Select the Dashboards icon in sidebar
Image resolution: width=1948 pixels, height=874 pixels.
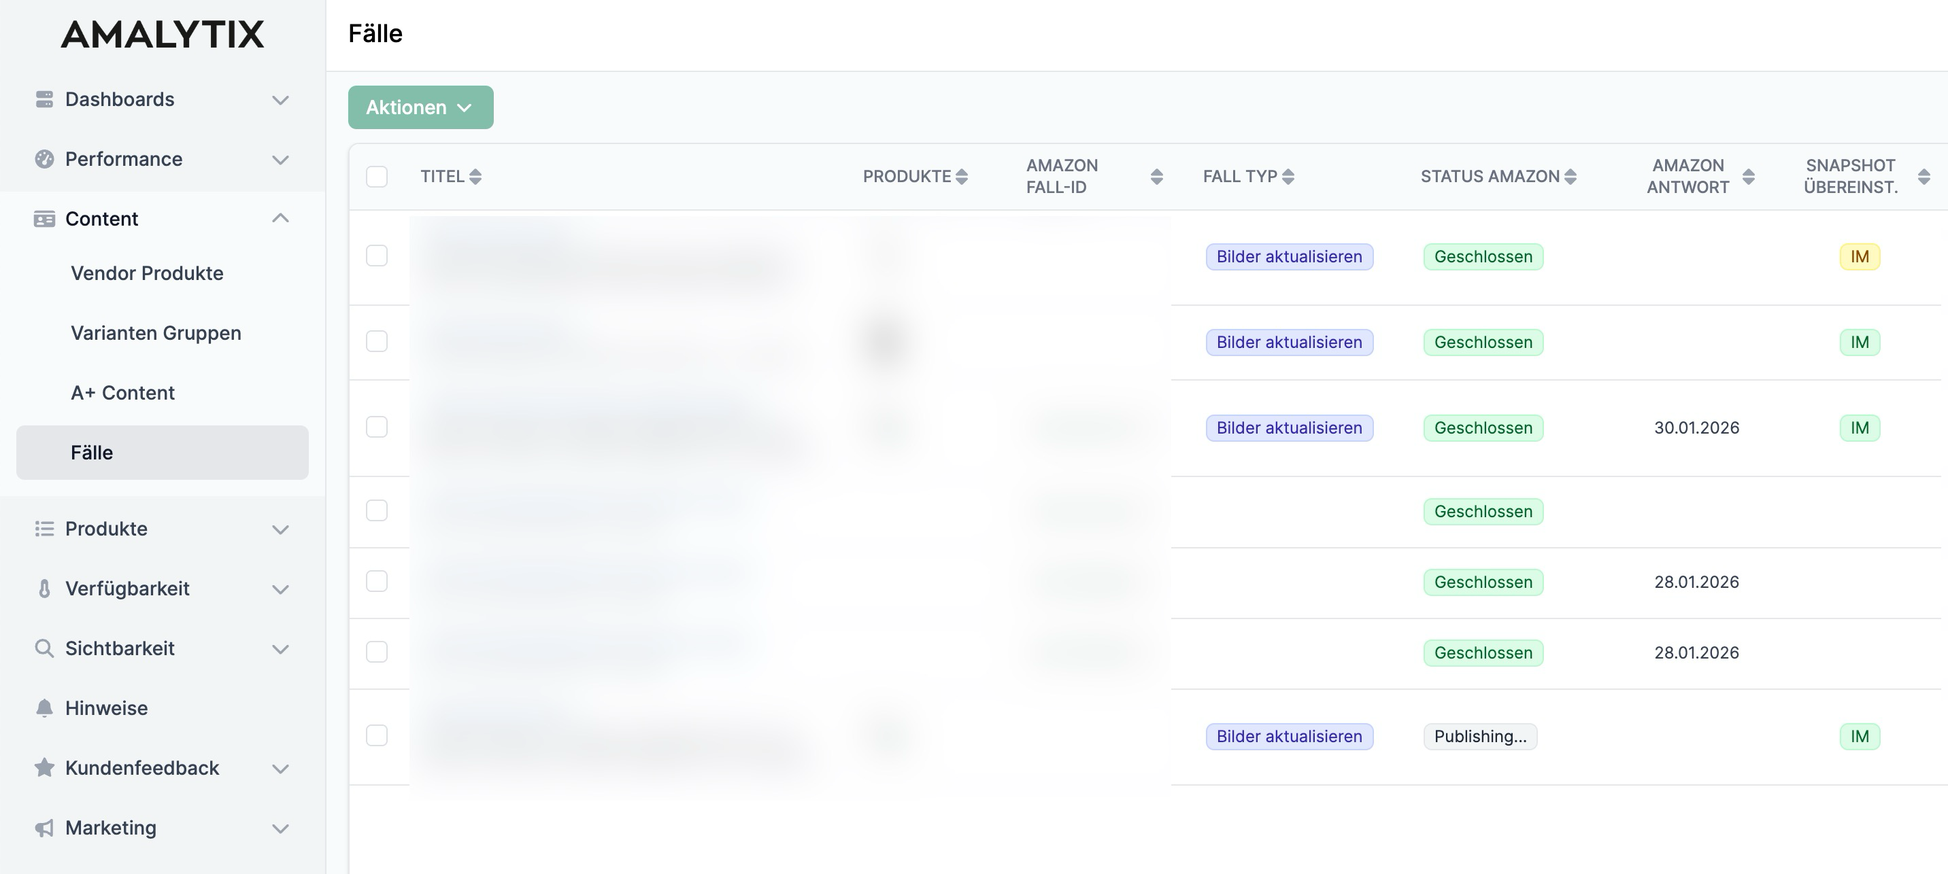[x=45, y=99]
